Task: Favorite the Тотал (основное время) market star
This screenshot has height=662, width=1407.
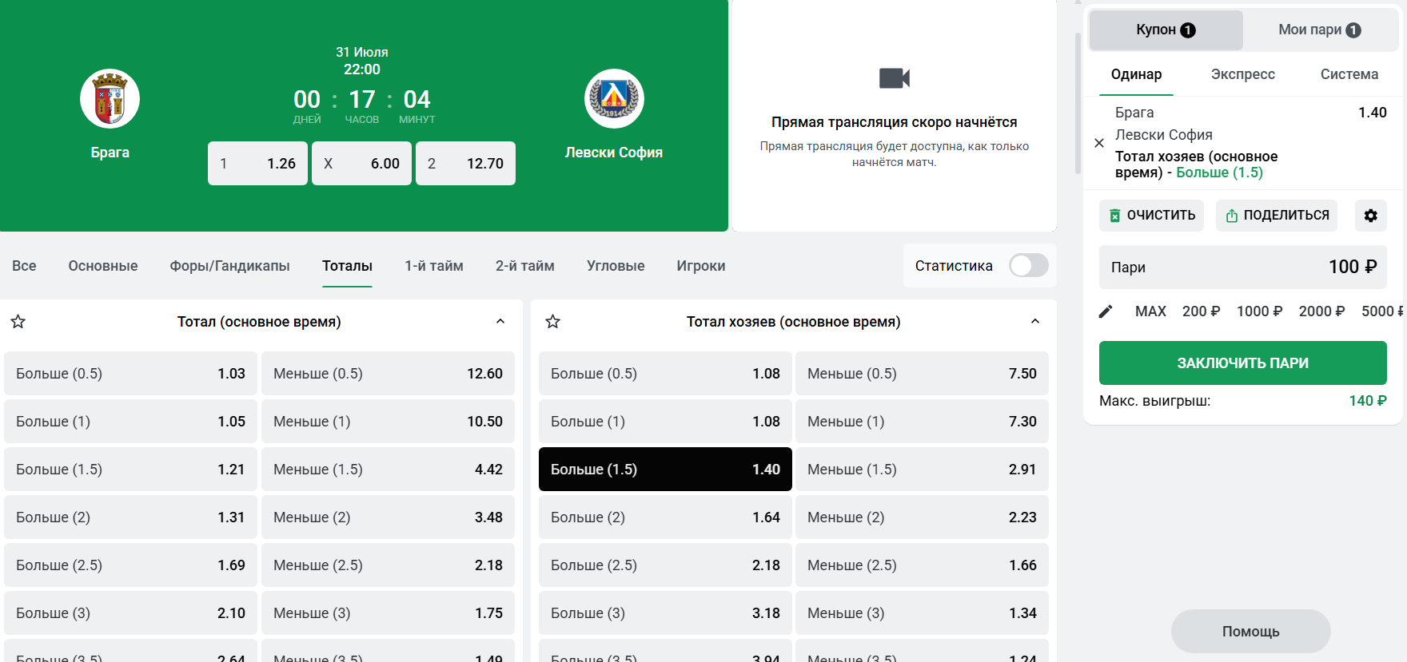Action: [18, 322]
